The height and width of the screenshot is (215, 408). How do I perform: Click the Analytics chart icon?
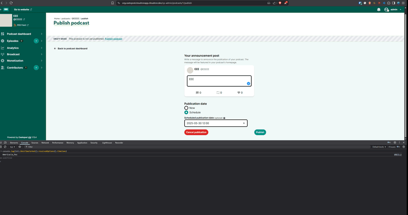[3, 48]
